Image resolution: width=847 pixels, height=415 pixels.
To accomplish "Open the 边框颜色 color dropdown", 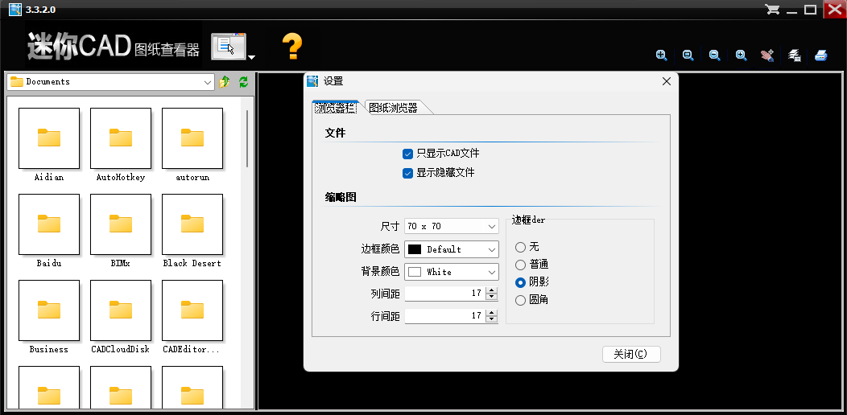I will pos(452,249).
